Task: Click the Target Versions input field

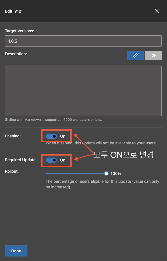Action: pos(83,41)
